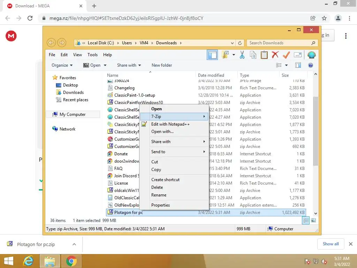Screen dimensions: 357x268
Task: Expand Share with submenu in context menu
Action: coord(174,142)
